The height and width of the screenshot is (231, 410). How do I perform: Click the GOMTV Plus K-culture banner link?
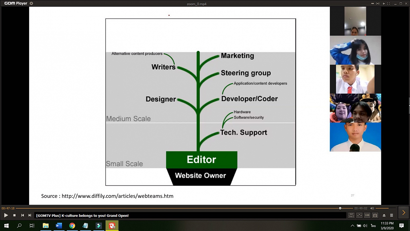(82, 216)
